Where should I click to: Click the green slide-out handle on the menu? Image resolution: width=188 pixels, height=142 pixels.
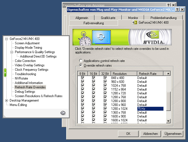click(5, 73)
